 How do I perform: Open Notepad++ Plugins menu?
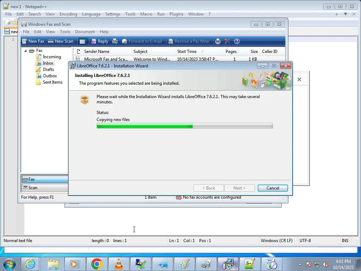(x=176, y=14)
